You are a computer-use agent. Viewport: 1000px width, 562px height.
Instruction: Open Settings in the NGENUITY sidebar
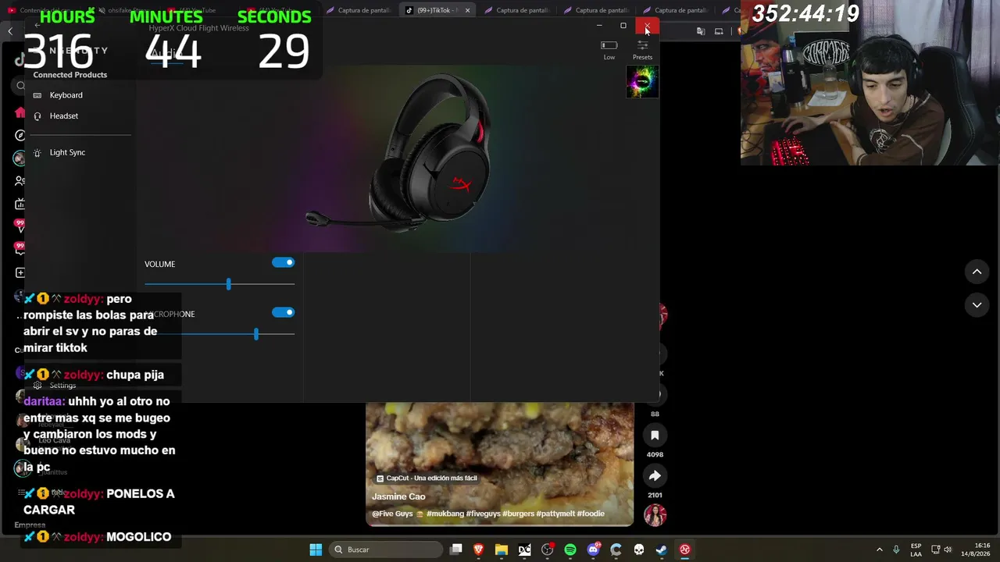(x=62, y=386)
